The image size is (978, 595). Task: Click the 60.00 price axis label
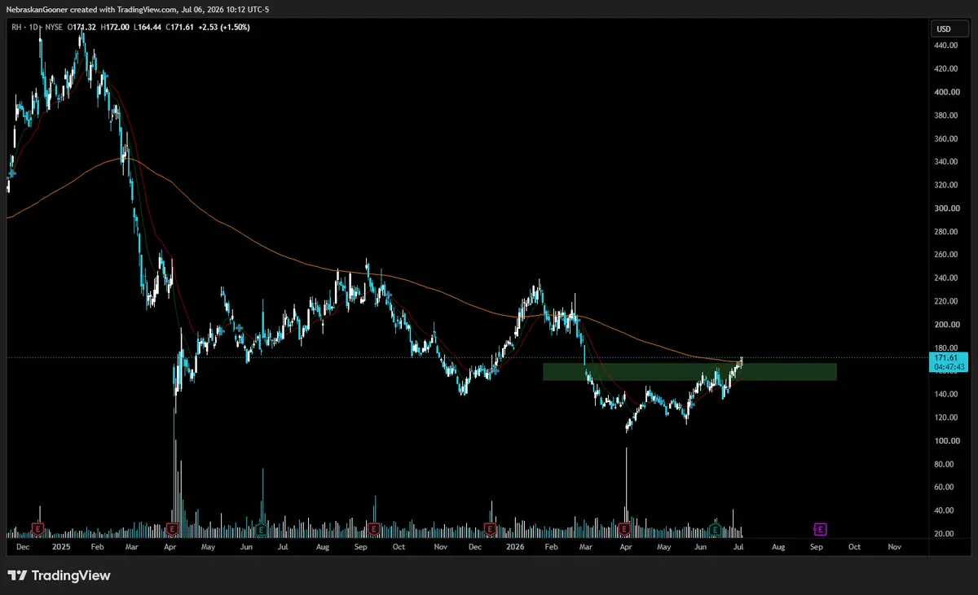coord(946,488)
